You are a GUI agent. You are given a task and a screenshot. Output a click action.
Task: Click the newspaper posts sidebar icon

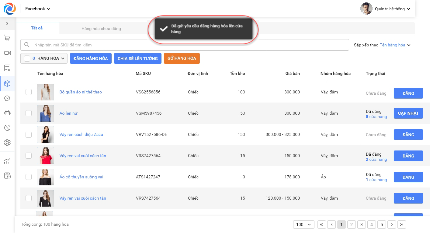(7, 68)
